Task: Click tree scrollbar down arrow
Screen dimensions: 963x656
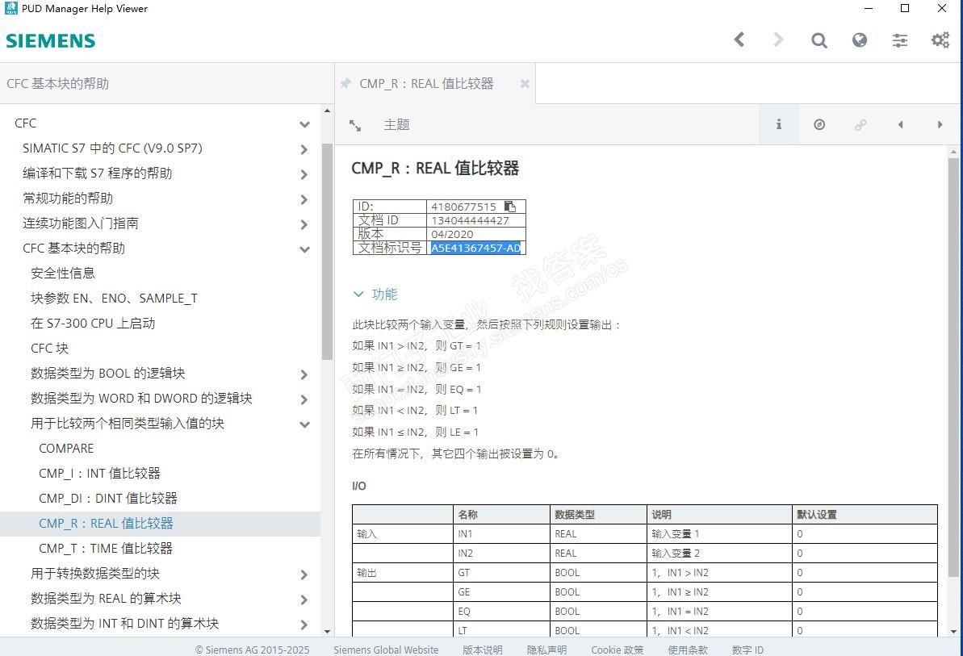Action: pyautogui.click(x=327, y=631)
